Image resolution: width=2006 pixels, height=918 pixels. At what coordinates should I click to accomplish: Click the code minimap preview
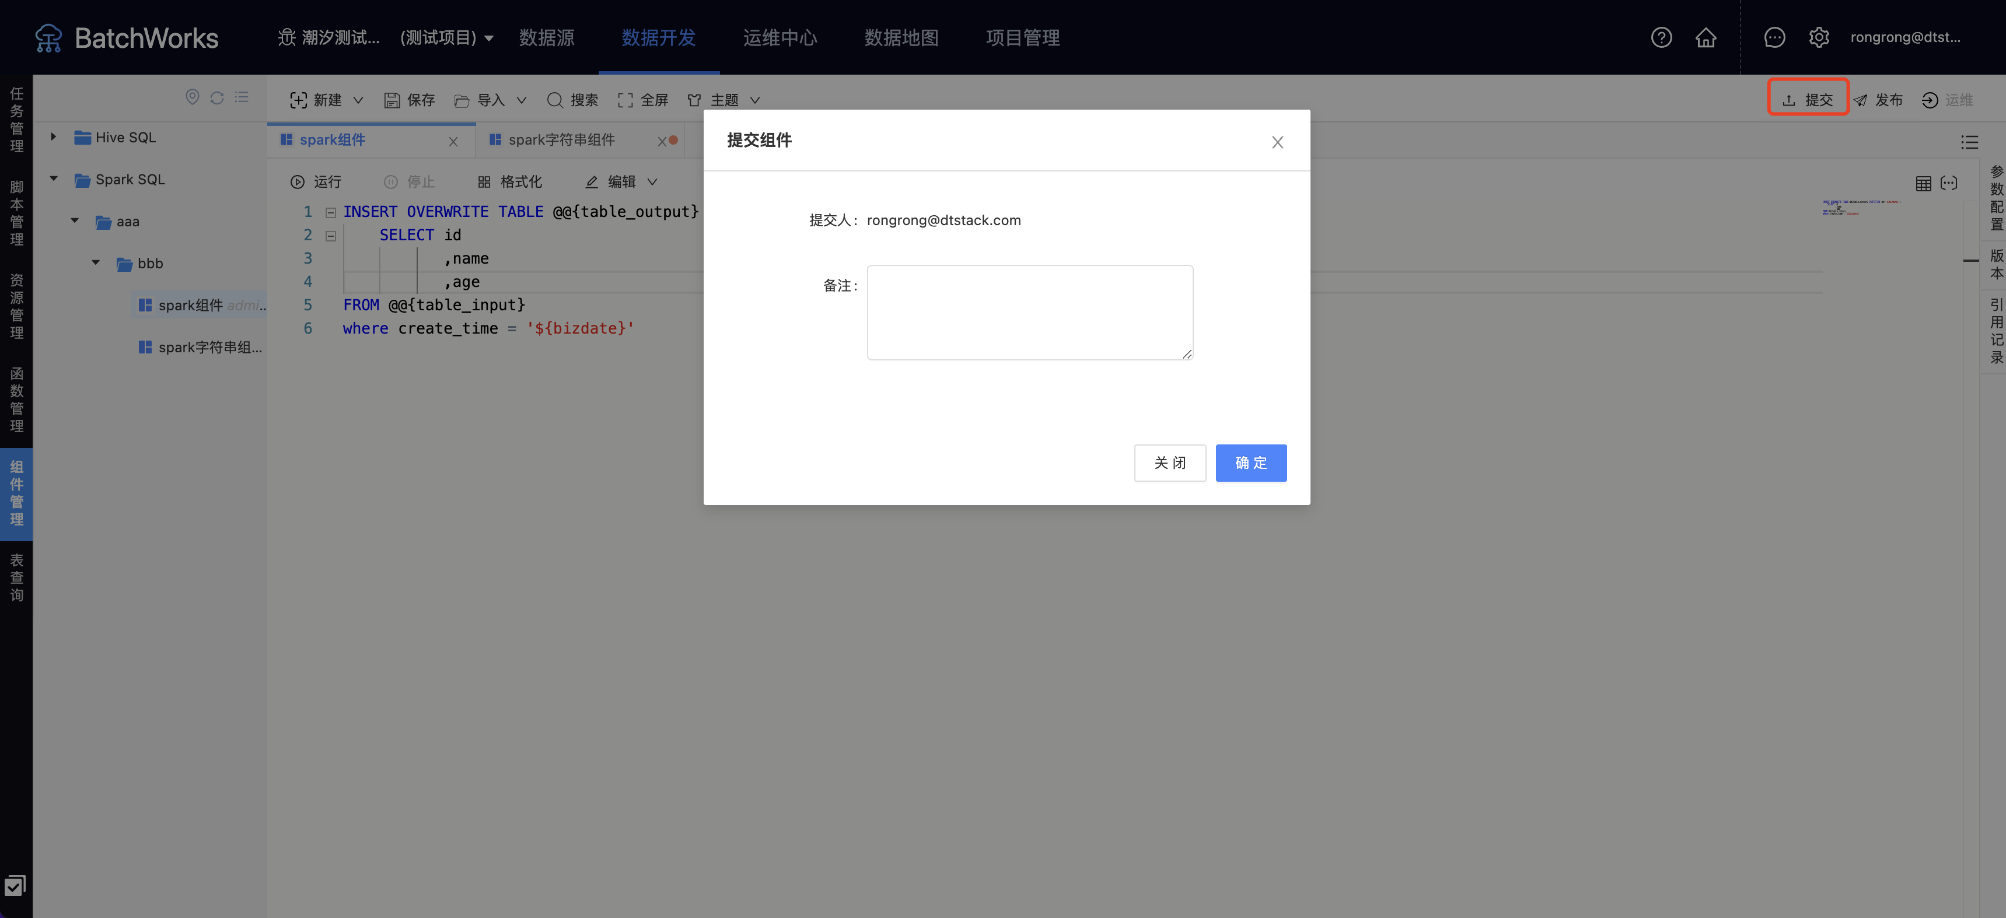(x=1861, y=207)
